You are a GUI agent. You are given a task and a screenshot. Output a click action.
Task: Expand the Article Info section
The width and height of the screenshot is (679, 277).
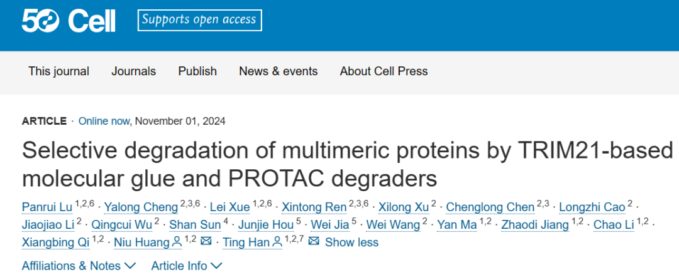pyautogui.click(x=186, y=266)
